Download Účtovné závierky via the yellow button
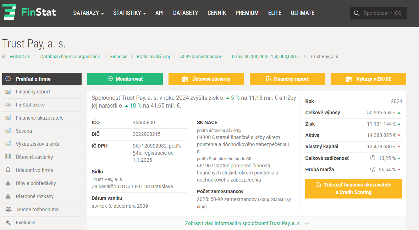Image resolution: width=419 pixels, height=230 pixels. click(206, 79)
